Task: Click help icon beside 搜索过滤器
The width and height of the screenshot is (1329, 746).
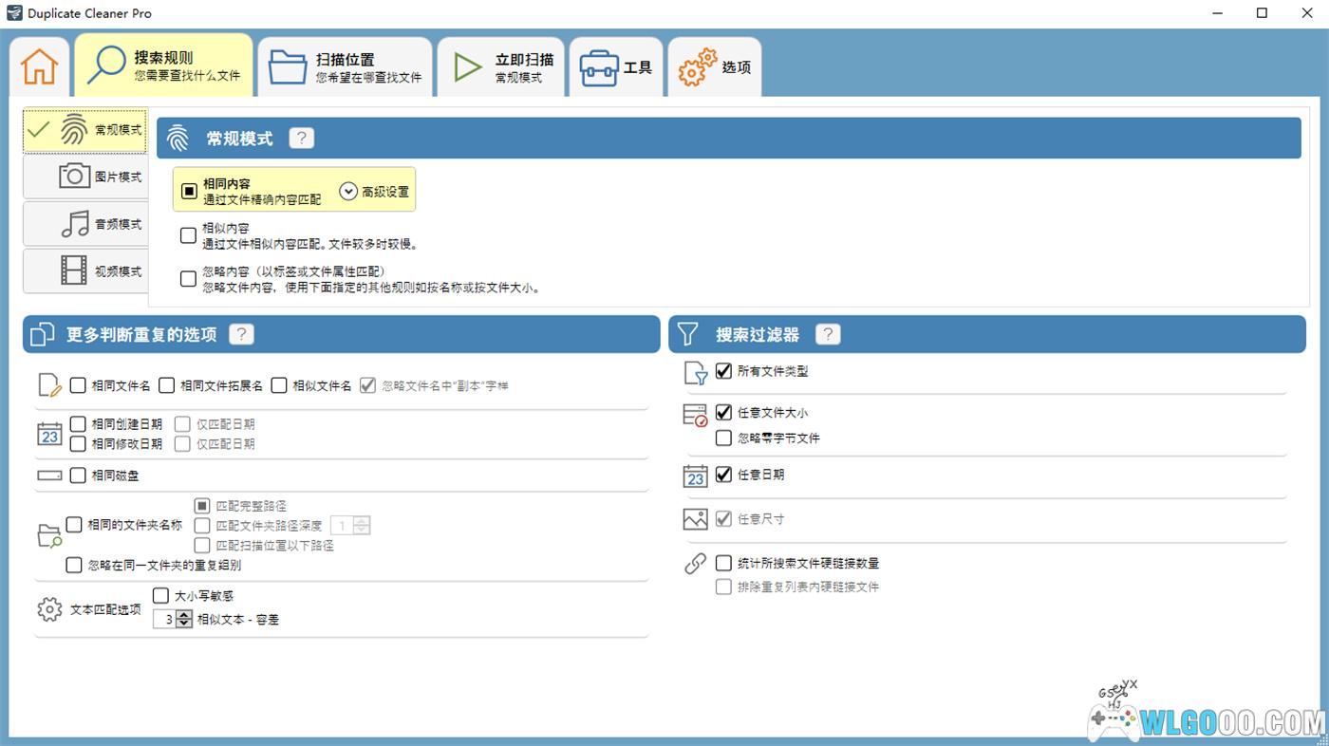Action: 828,334
